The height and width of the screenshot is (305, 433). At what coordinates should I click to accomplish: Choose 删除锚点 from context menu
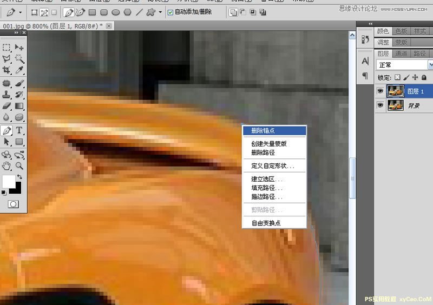274,130
